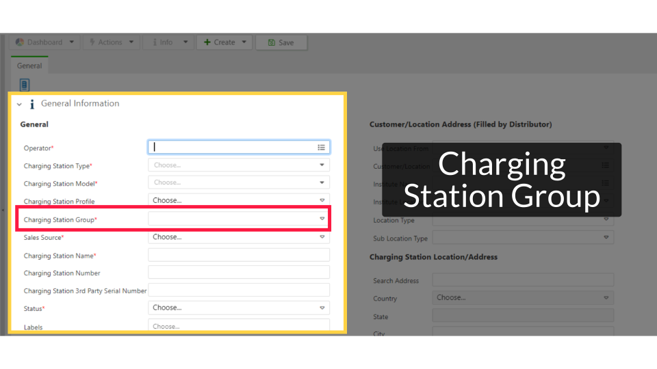Open the Dashboard menu button
The width and height of the screenshot is (657, 369).
44,42
